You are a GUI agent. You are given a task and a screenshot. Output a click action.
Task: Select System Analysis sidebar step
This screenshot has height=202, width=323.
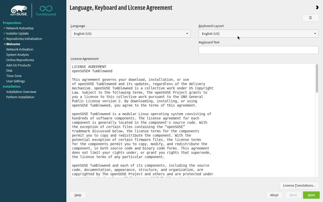[17, 55]
